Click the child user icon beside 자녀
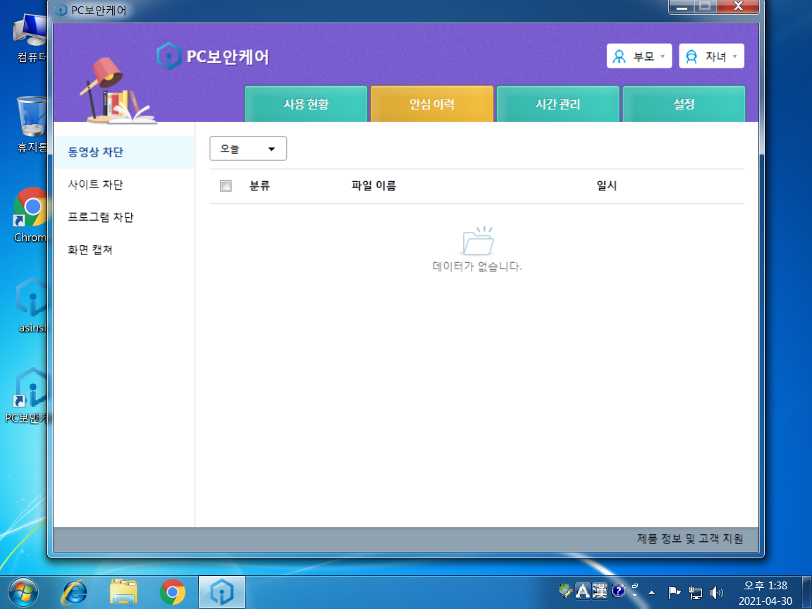Image resolution: width=812 pixels, height=609 pixels. 691,56
